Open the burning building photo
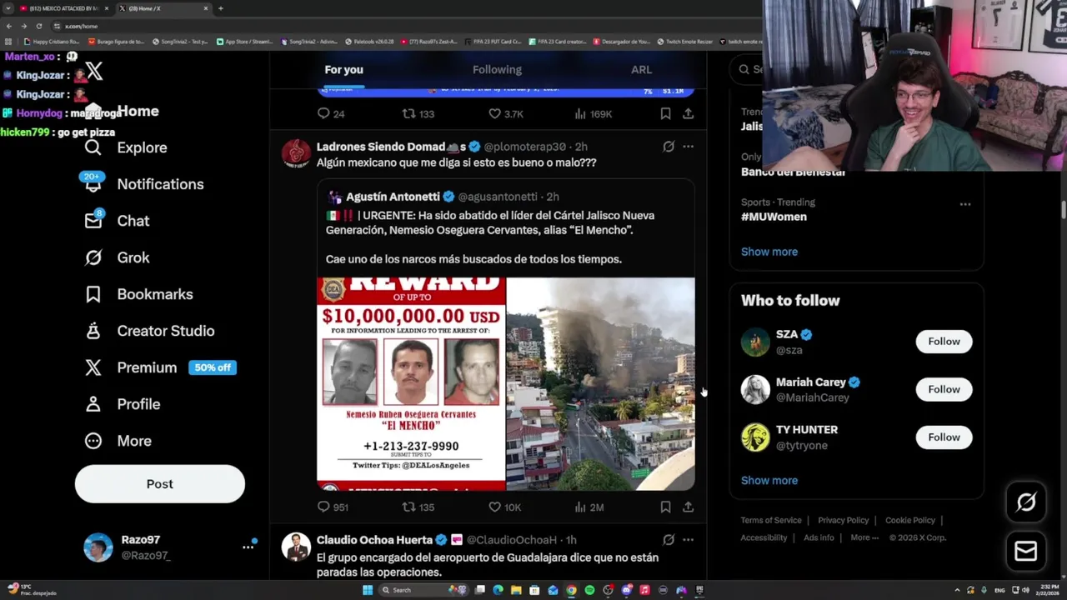The height and width of the screenshot is (600, 1067). click(601, 384)
